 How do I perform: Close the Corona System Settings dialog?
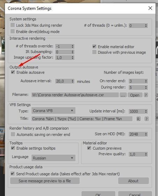[x=150, y=8]
